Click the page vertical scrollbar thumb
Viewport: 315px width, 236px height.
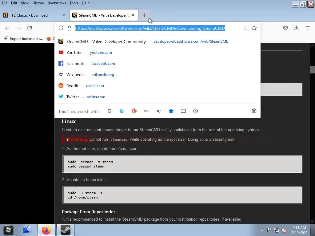point(312,70)
